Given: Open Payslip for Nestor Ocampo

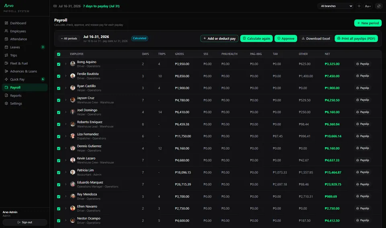Looking at the screenshot, I should click(362, 220).
